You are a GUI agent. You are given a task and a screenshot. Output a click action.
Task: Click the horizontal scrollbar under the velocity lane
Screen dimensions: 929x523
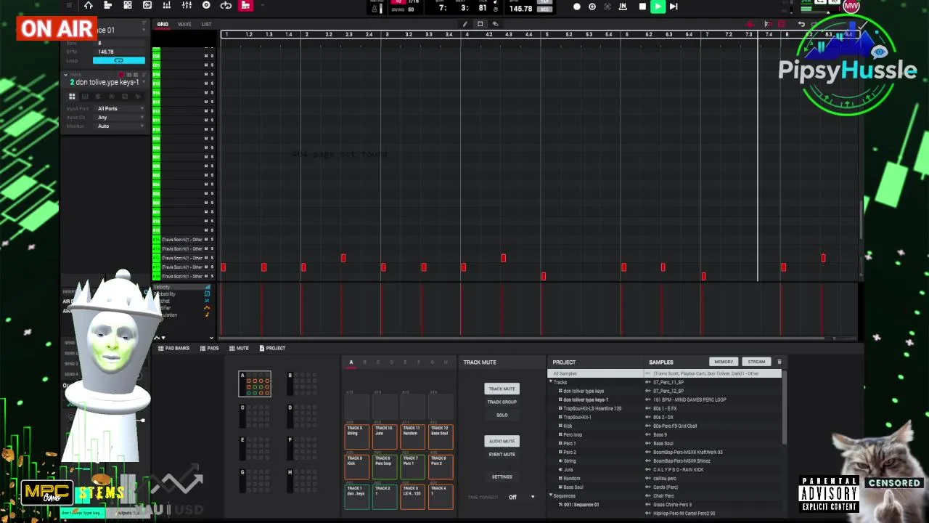click(x=523, y=338)
